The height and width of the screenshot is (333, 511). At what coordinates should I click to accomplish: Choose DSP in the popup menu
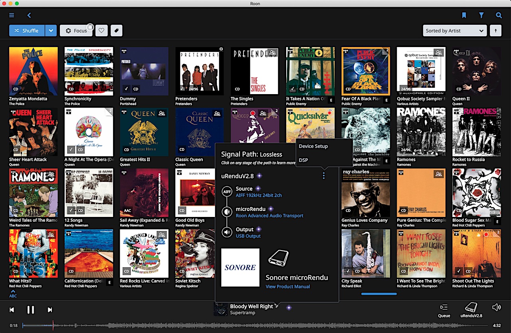pos(303,160)
